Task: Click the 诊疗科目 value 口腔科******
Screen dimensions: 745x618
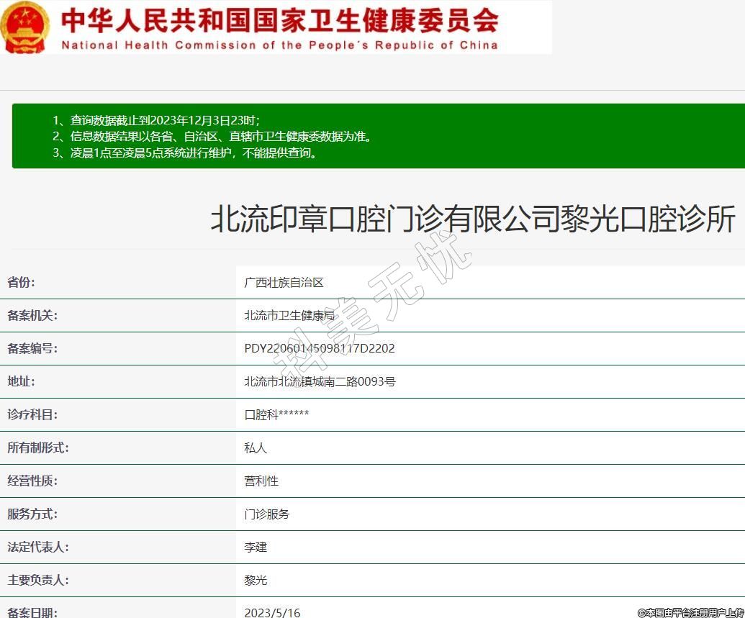Action: (x=276, y=415)
